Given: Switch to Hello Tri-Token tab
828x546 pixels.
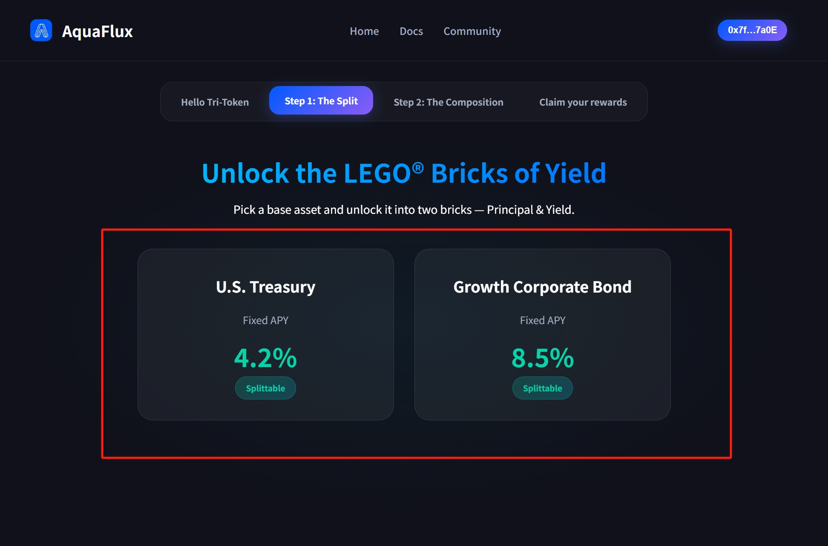Looking at the screenshot, I should 215,102.
